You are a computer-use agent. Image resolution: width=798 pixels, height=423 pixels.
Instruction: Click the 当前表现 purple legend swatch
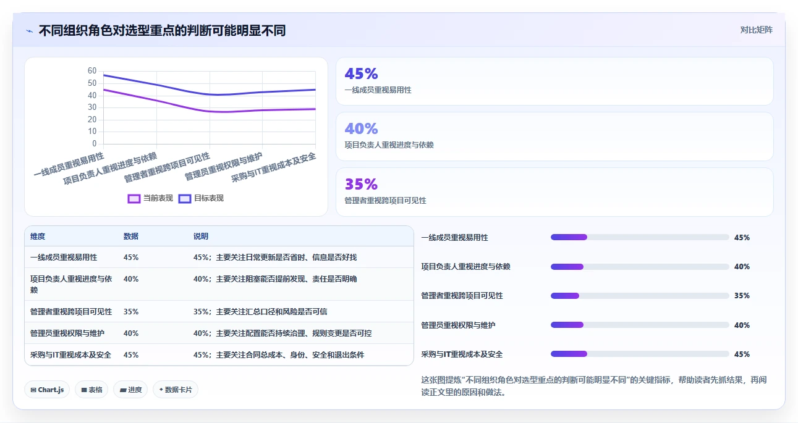pyautogui.click(x=134, y=199)
